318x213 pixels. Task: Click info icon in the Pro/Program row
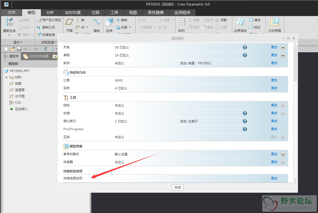pos(245,129)
